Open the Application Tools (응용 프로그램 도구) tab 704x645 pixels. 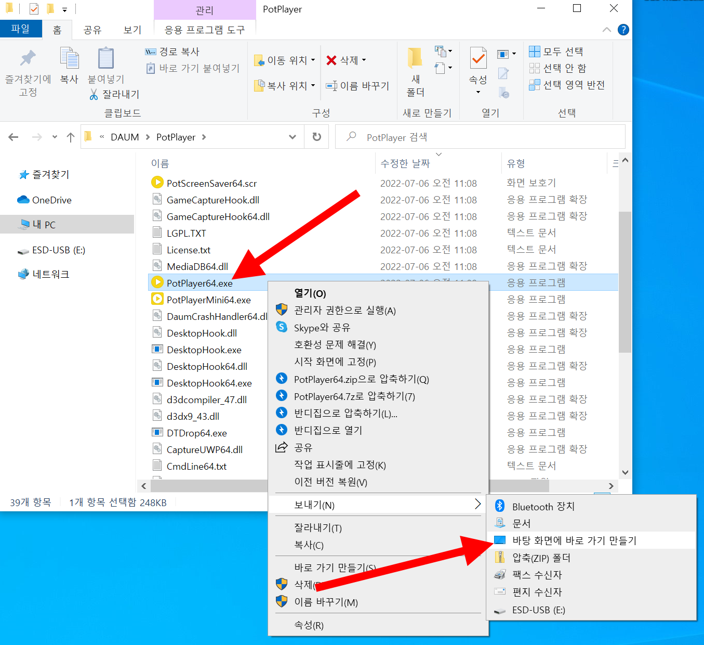click(205, 30)
